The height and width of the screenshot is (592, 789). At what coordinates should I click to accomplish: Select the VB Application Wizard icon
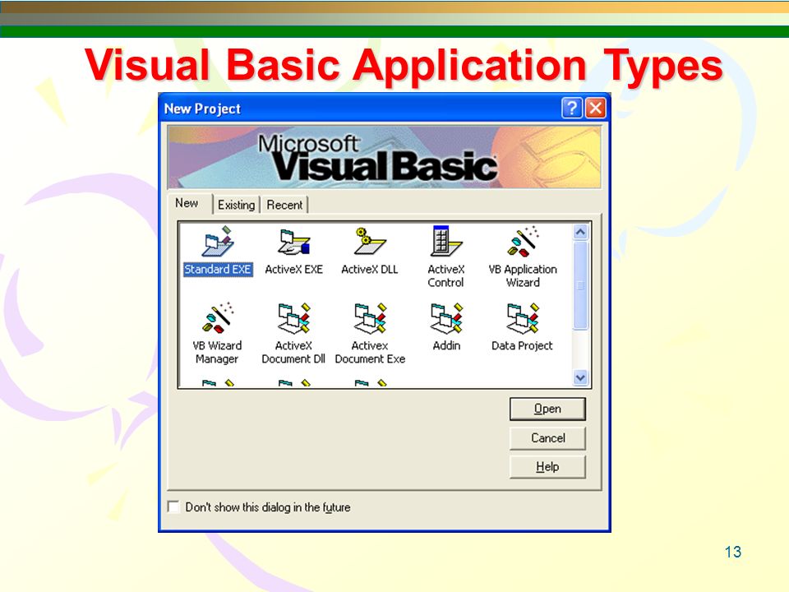[523, 242]
